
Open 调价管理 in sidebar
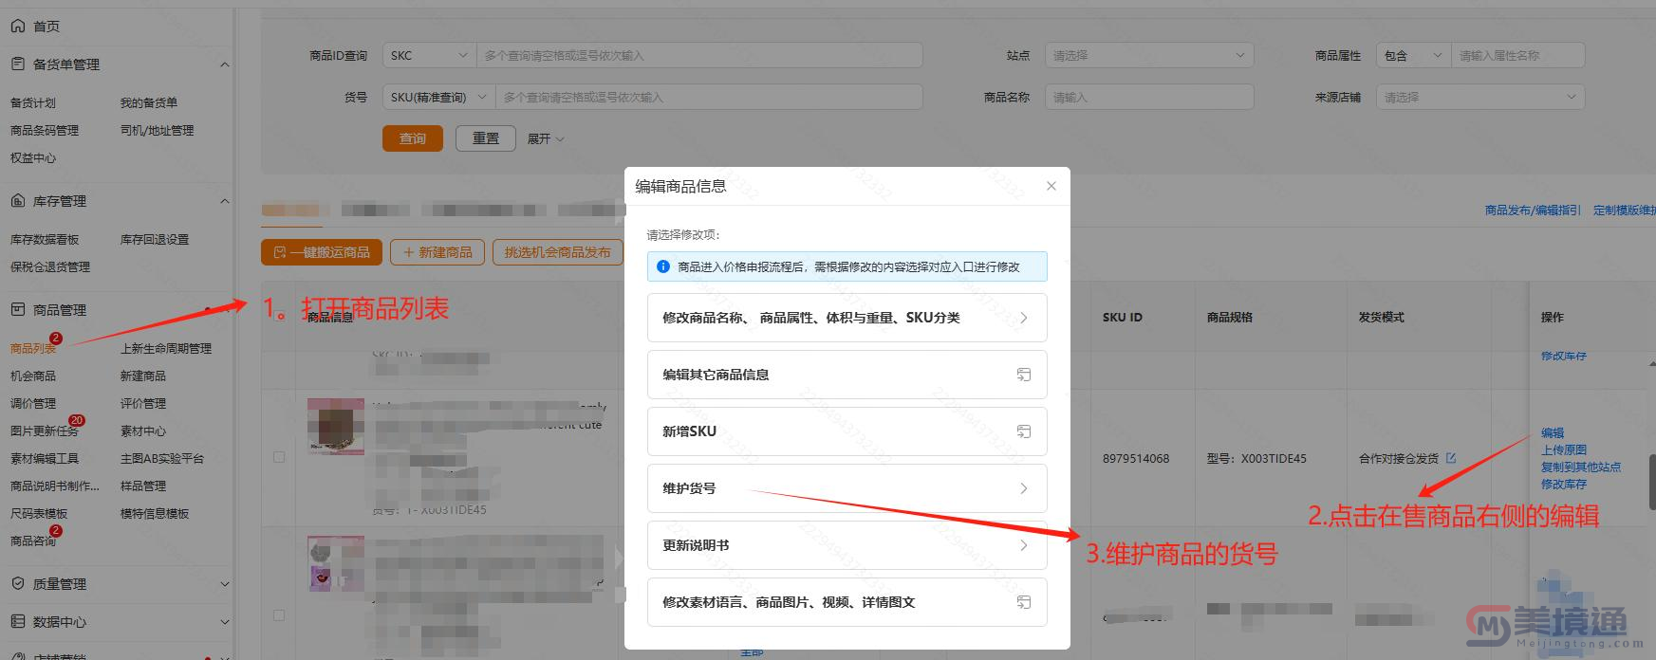click(x=33, y=403)
